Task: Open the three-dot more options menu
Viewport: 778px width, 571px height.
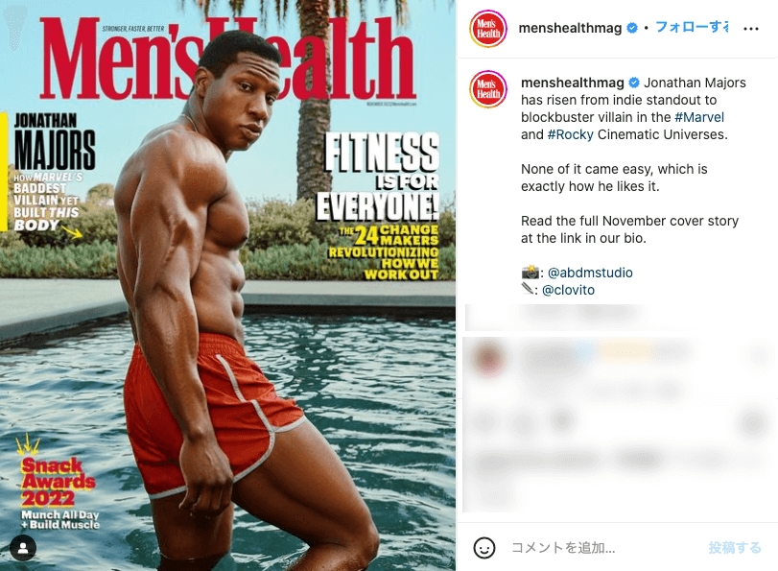Action: (x=751, y=29)
